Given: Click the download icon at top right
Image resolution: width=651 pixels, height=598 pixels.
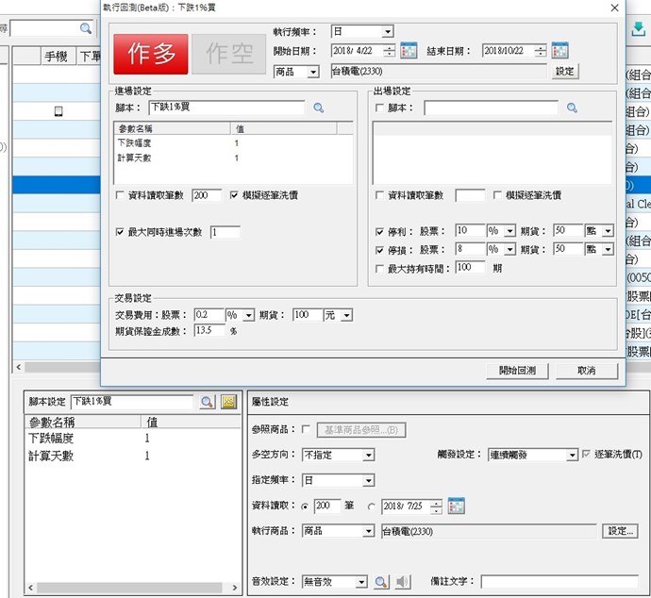Looking at the screenshot, I should (x=639, y=28).
